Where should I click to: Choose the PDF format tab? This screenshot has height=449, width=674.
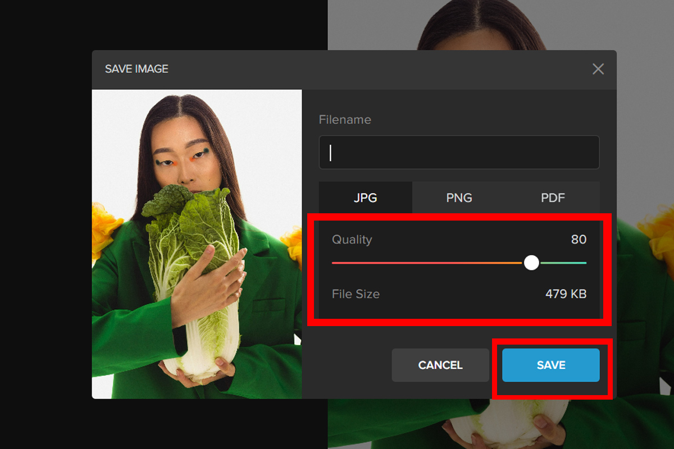553,198
